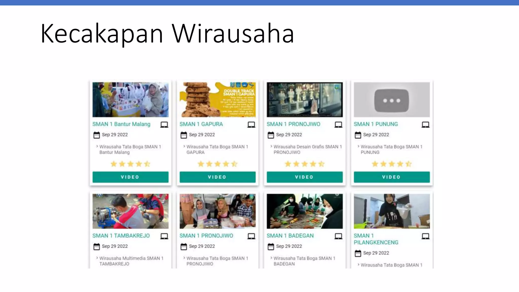The image size is (519, 292).
Task: Click laptop icon next to SMAN 1 GAPURA
Action: point(251,124)
